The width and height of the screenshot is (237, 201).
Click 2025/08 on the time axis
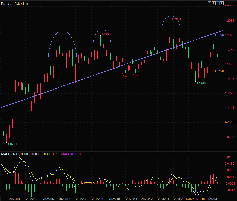point(81,199)
